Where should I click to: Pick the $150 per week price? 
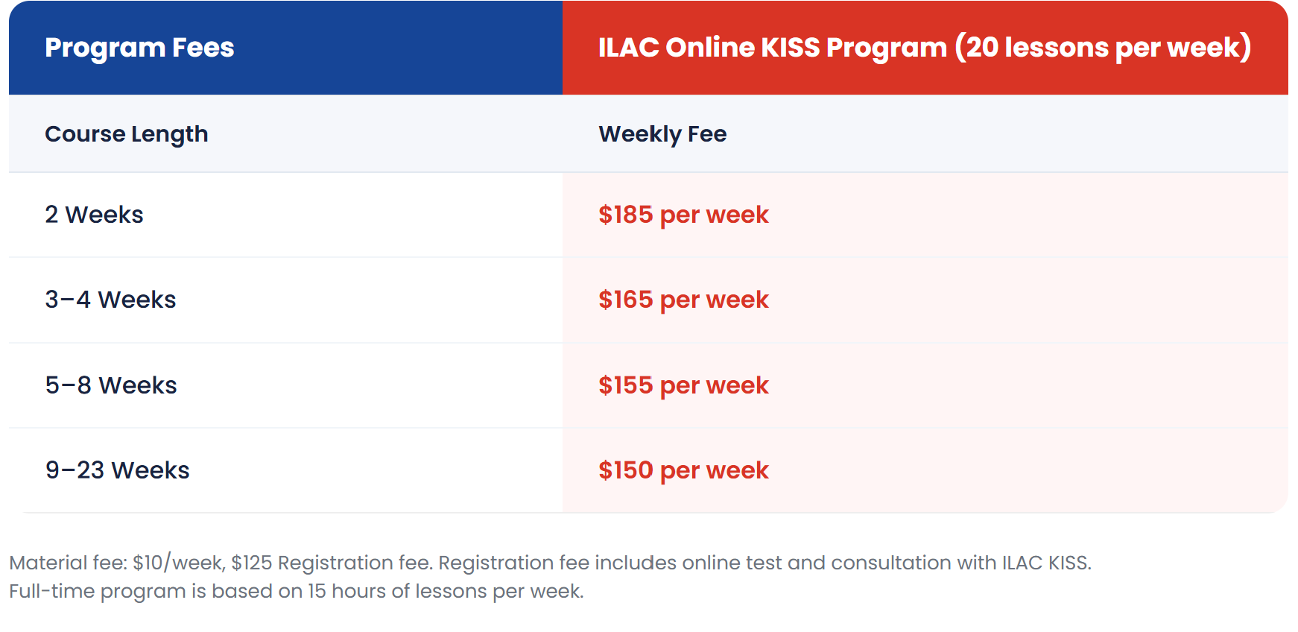pos(683,470)
